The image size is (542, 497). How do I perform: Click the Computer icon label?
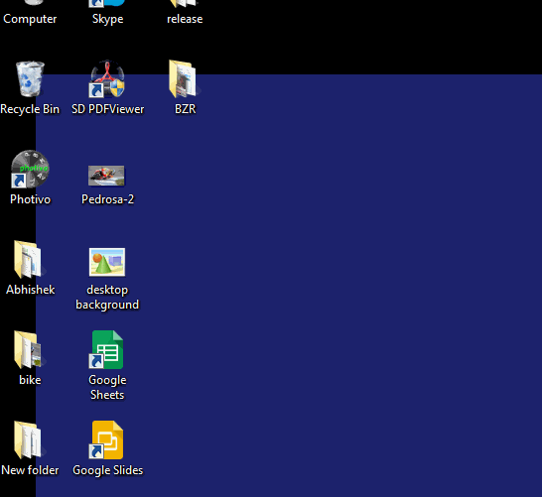30,19
